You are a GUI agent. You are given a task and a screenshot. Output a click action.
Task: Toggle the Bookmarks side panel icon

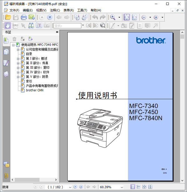click(6, 41)
